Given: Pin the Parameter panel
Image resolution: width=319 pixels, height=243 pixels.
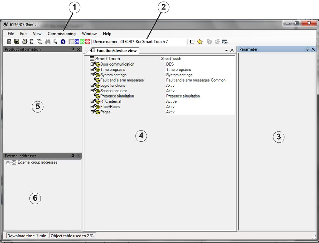Looking at the screenshot, I should (307, 49).
